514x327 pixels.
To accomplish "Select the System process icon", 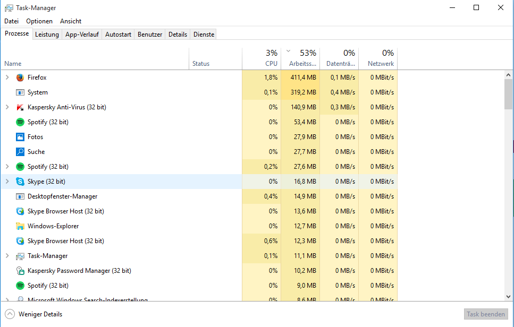I will click(x=20, y=92).
